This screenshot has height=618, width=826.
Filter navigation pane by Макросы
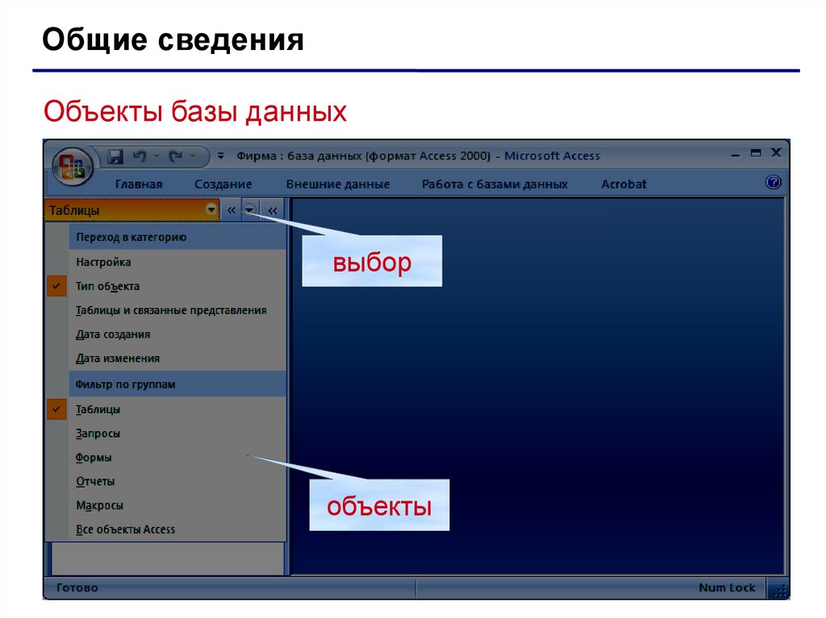177,506
